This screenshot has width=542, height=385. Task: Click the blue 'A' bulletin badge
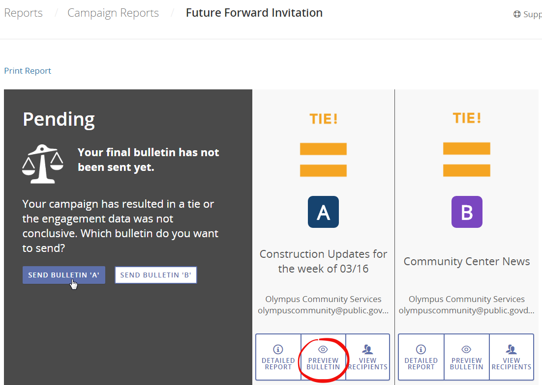pyautogui.click(x=323, y=212)
